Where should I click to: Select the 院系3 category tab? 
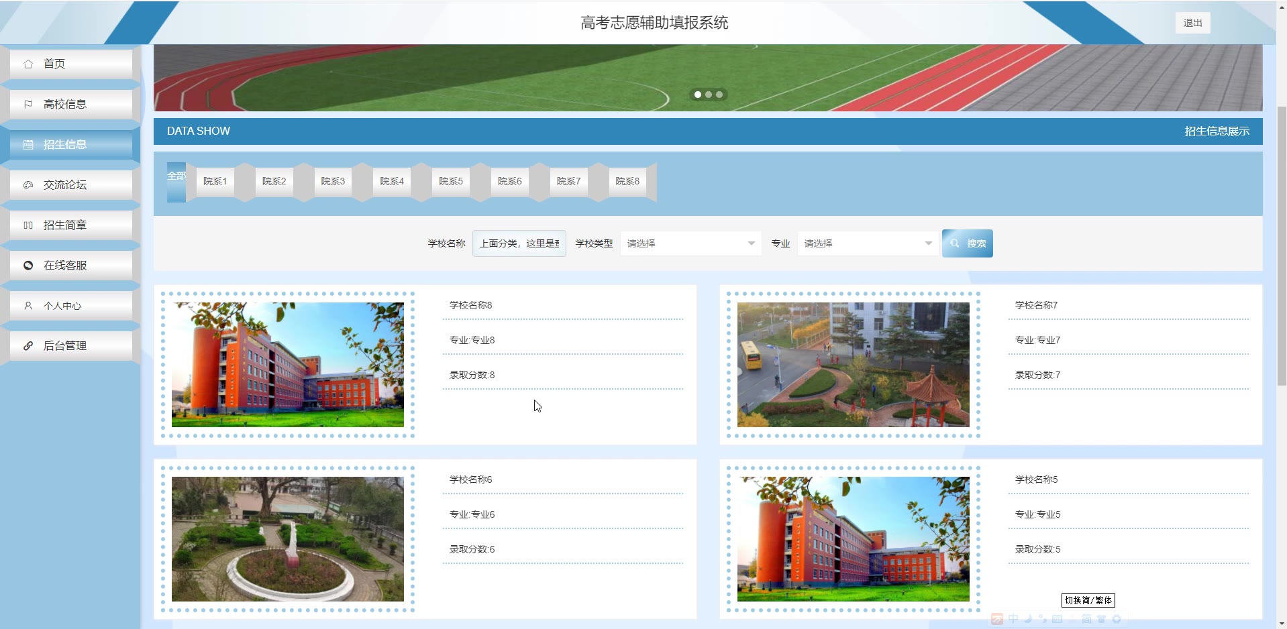(333, 181)
